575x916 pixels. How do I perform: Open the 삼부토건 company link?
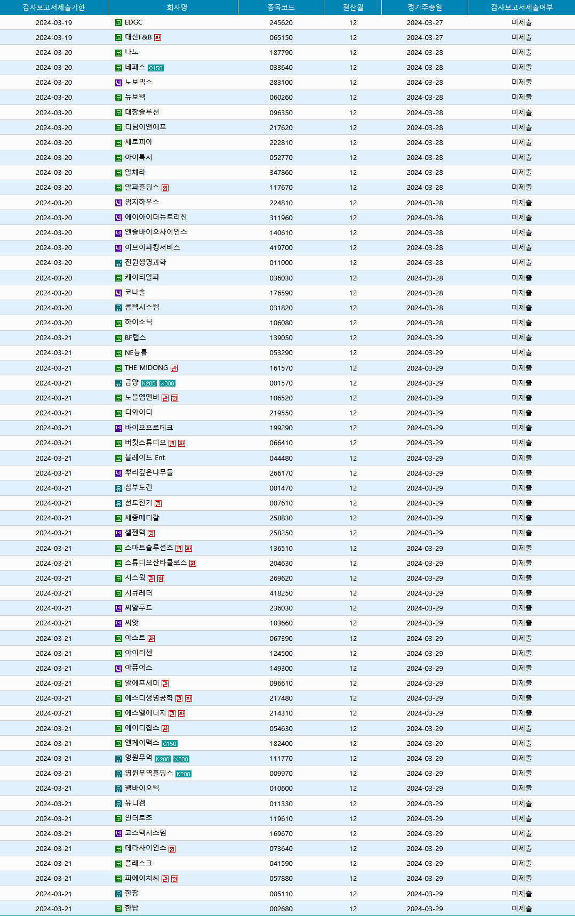[139, 487]
